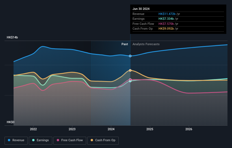Click the Earnings row label in tooltip

point(138,19)
